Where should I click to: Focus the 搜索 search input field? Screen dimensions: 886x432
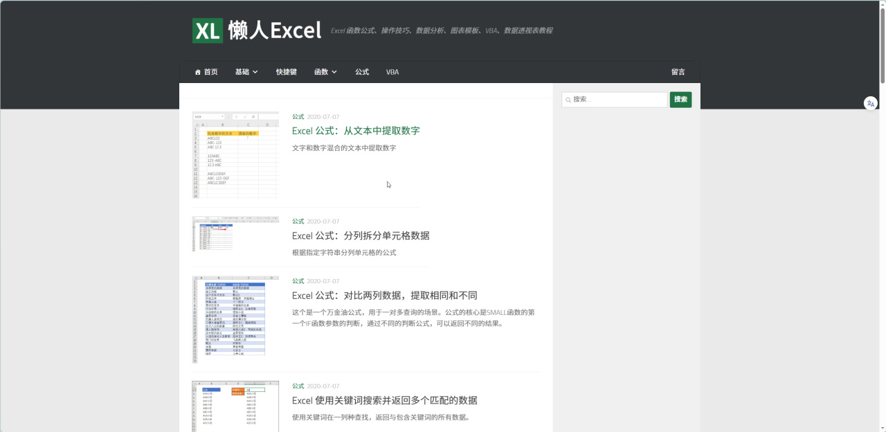pyautogui.click(x=615, y=100)
